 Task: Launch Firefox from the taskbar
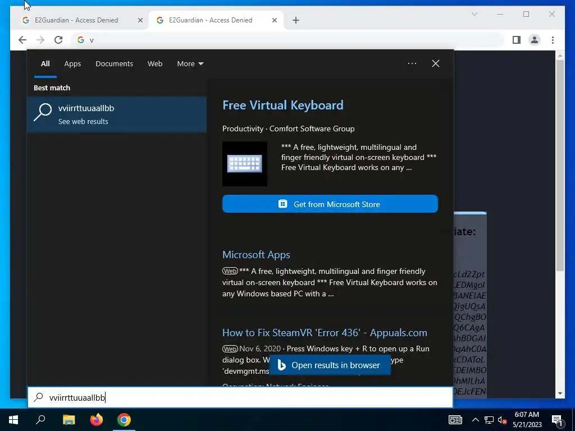(x=97, y=420)
